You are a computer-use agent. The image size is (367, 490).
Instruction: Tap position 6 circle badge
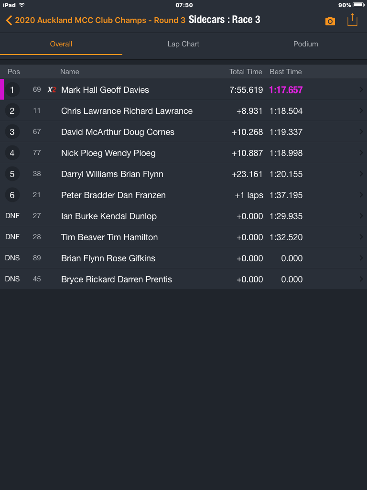coord(12,195)
